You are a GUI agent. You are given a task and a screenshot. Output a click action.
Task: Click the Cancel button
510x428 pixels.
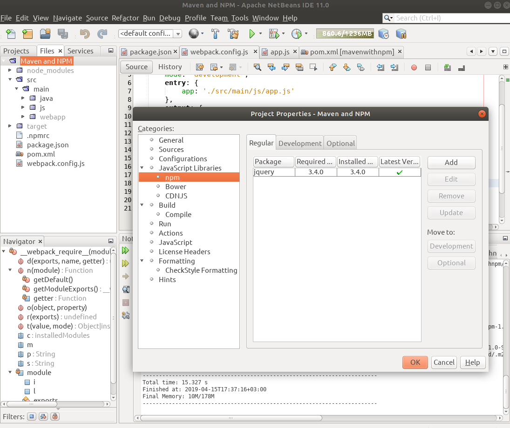click(444, 362)
